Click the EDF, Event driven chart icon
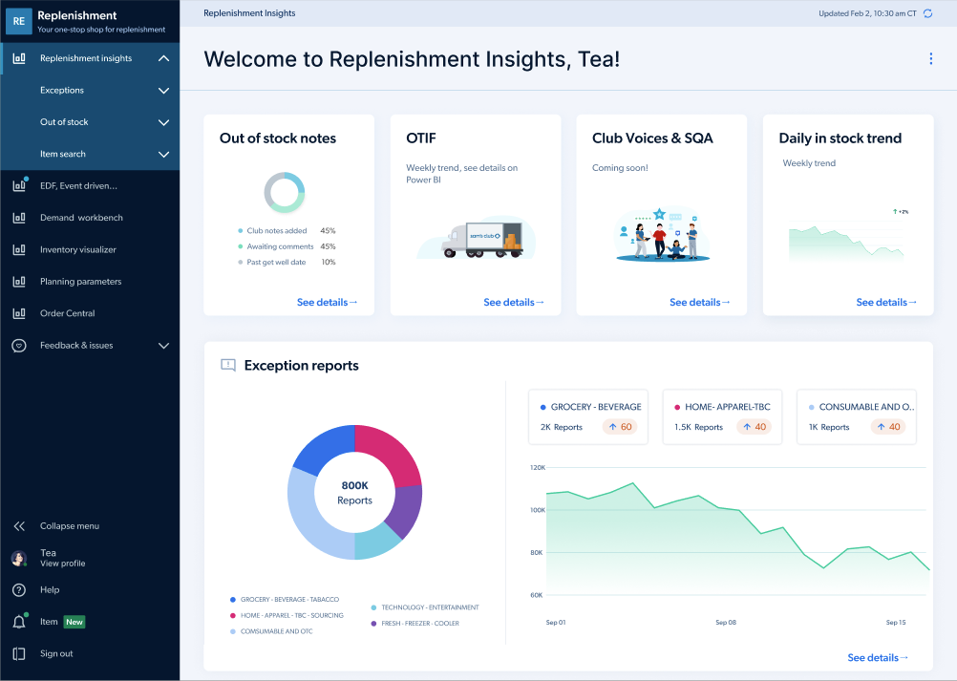 click(19, 185)
